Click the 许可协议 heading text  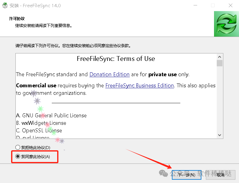tap(17, 19)
